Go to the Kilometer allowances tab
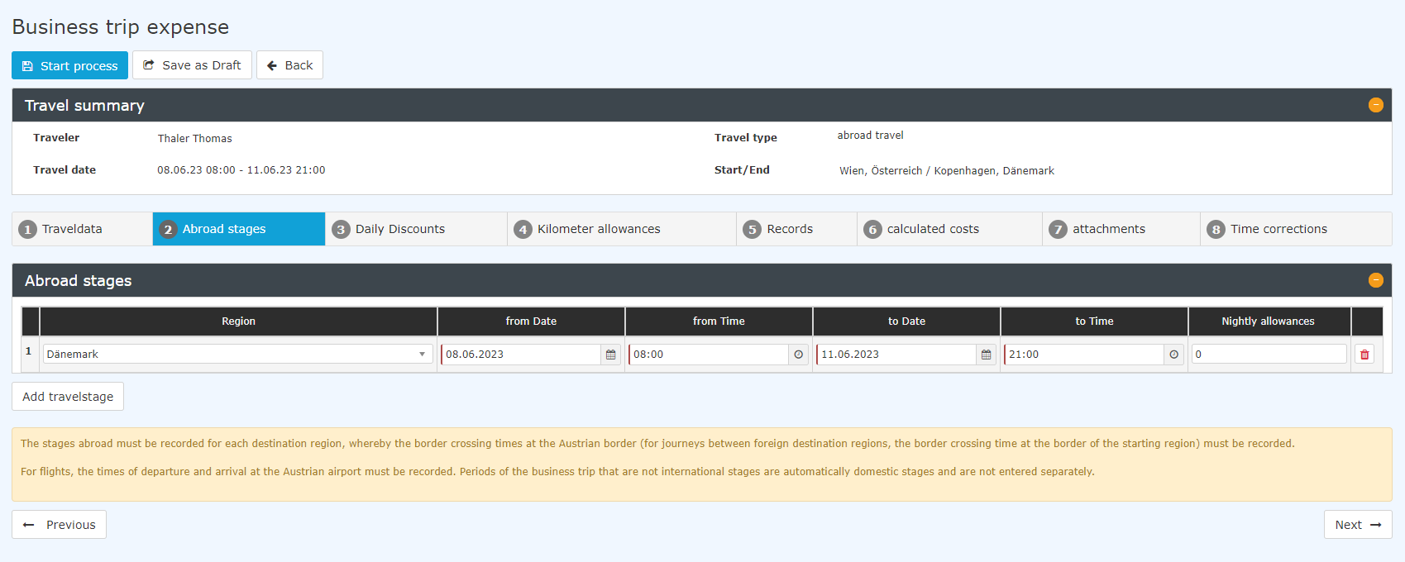The height and width of the screenshot is (562, 1405). click(622, 229)
